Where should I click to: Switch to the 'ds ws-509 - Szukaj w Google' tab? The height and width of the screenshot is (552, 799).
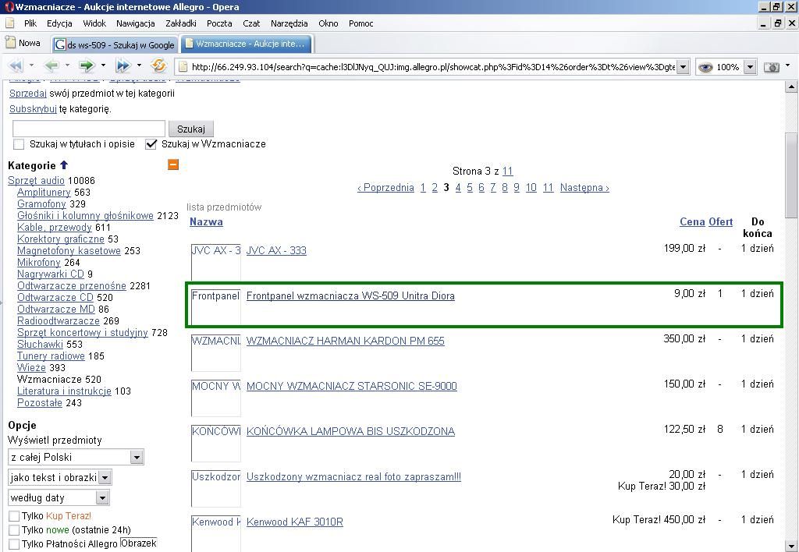(115, 44)
